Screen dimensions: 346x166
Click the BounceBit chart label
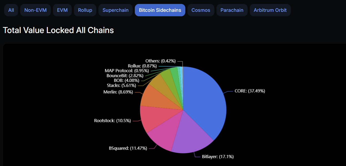[x=125, y=76]
